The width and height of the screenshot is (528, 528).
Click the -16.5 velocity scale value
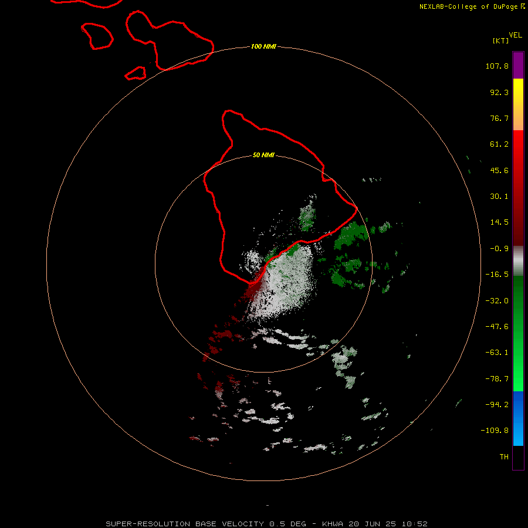coord(497,275)
